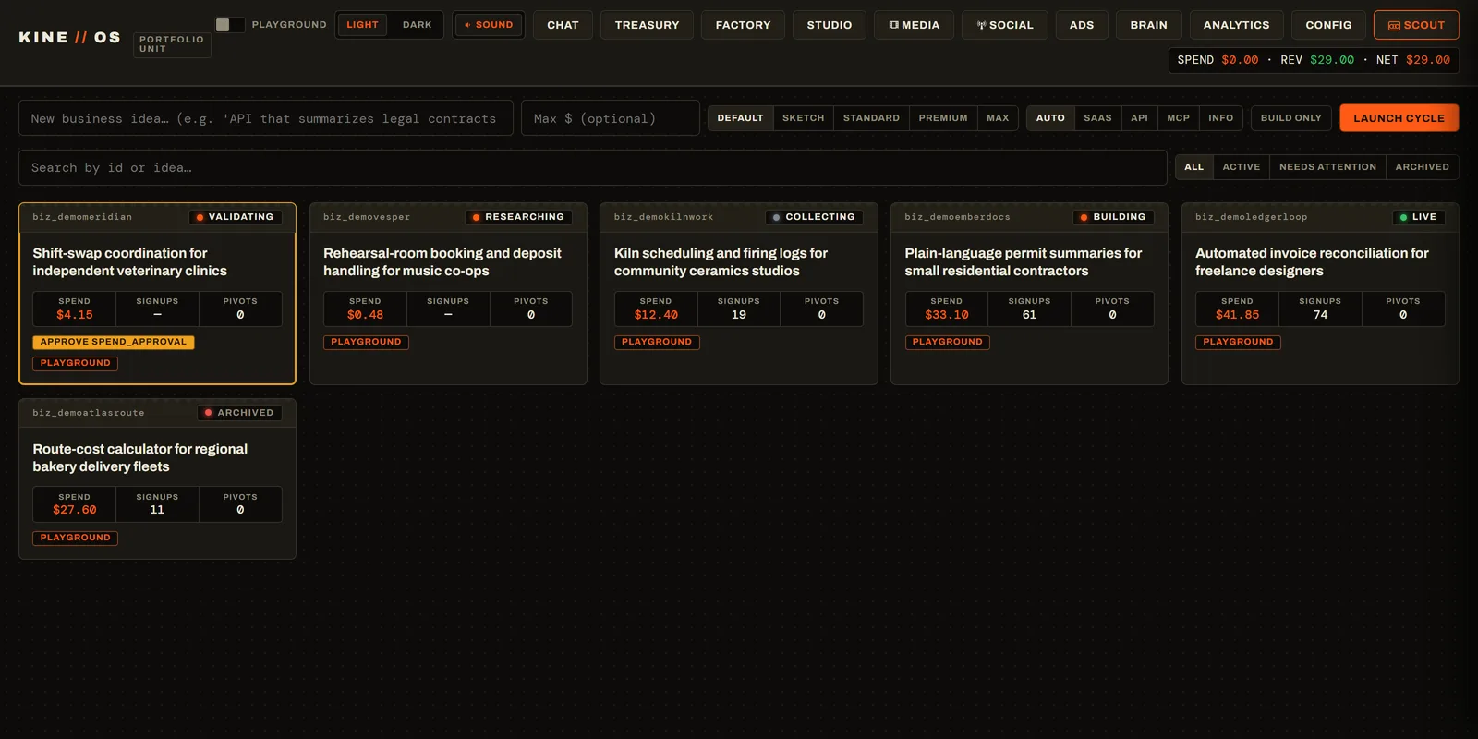
Task: Toggle Build Only option
Action: [x=1291, y=118]
